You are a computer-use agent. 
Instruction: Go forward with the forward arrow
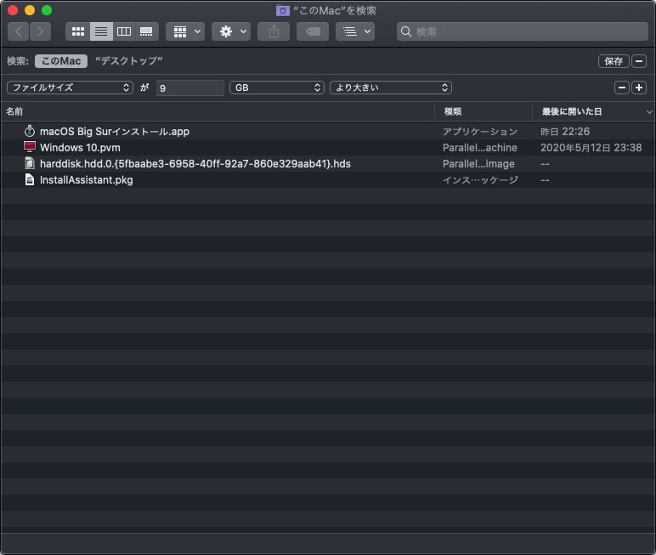coord(40,31)
